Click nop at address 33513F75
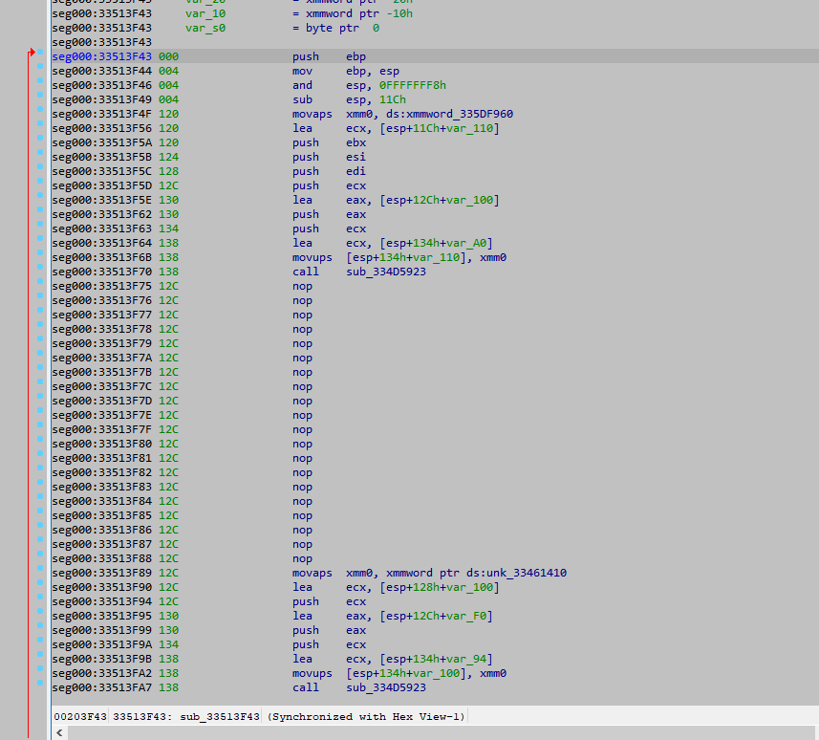 [302, 286]
